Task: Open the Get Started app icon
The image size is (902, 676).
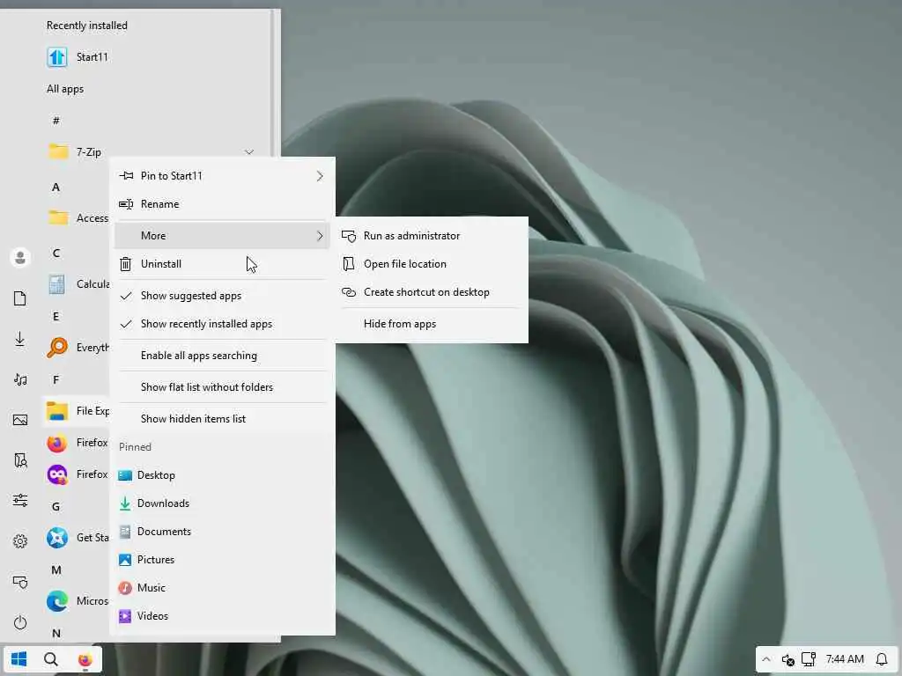Action: [57, 538]
